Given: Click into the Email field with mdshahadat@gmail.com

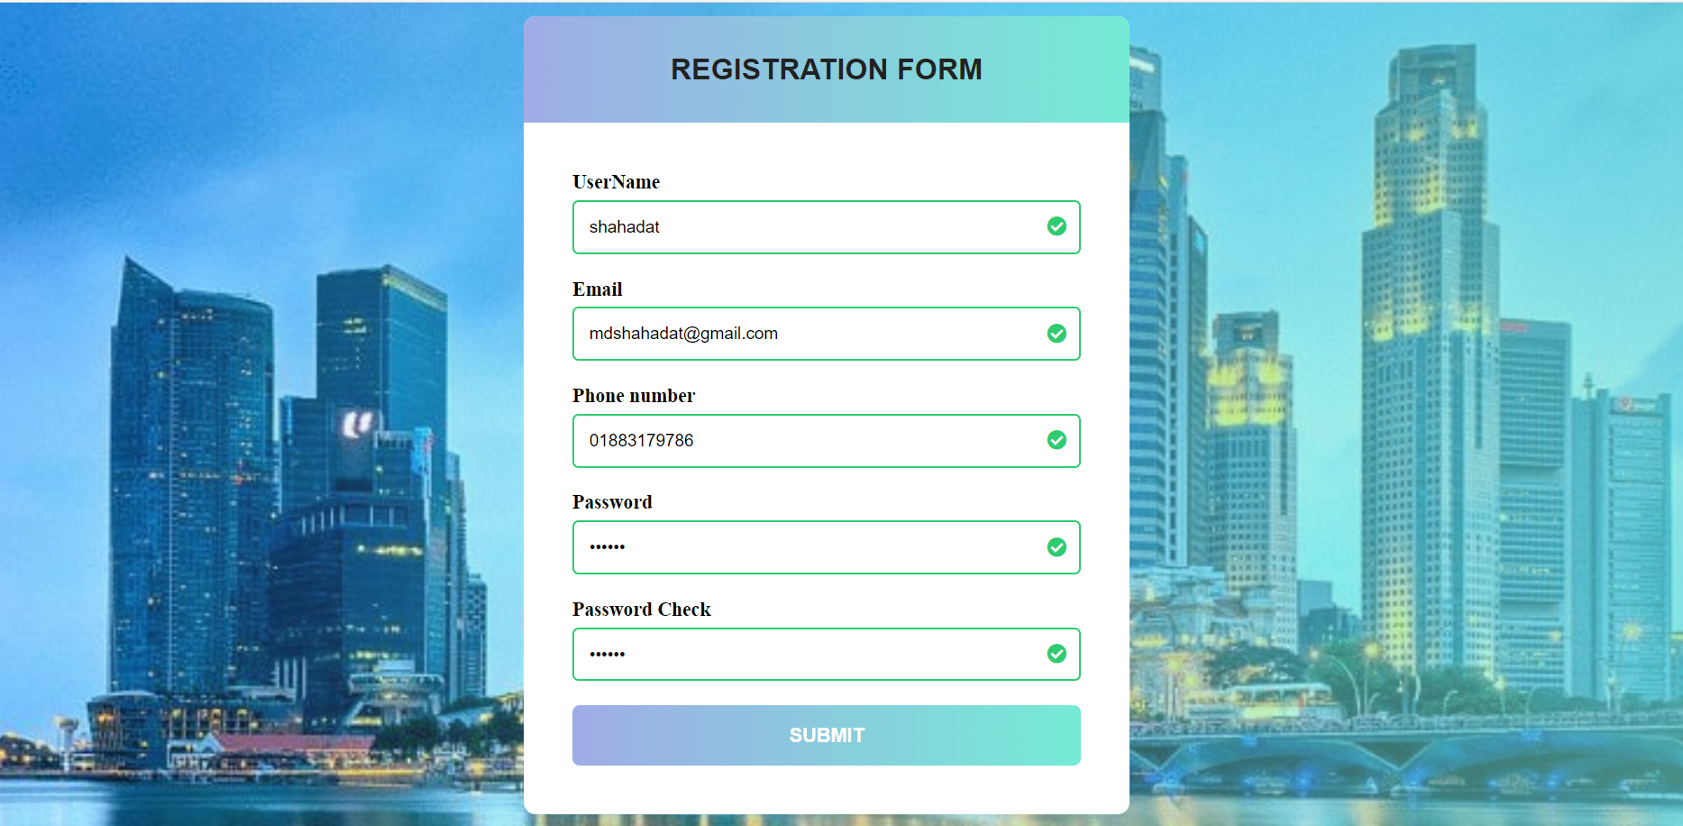Looking at the screenshot, I should (x=827, y=334).
